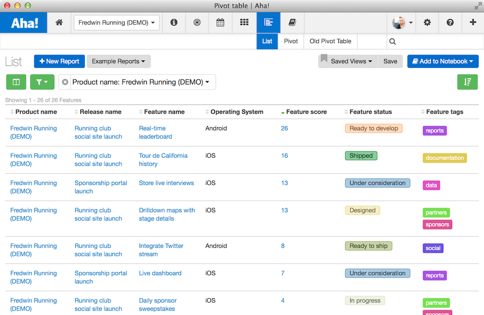Click the documentation tag
The width and height of the screenshot is (484, 315).
(444, 158)
